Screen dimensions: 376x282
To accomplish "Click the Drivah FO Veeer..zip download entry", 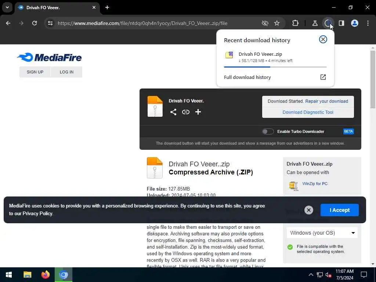I will coord(275,57).
